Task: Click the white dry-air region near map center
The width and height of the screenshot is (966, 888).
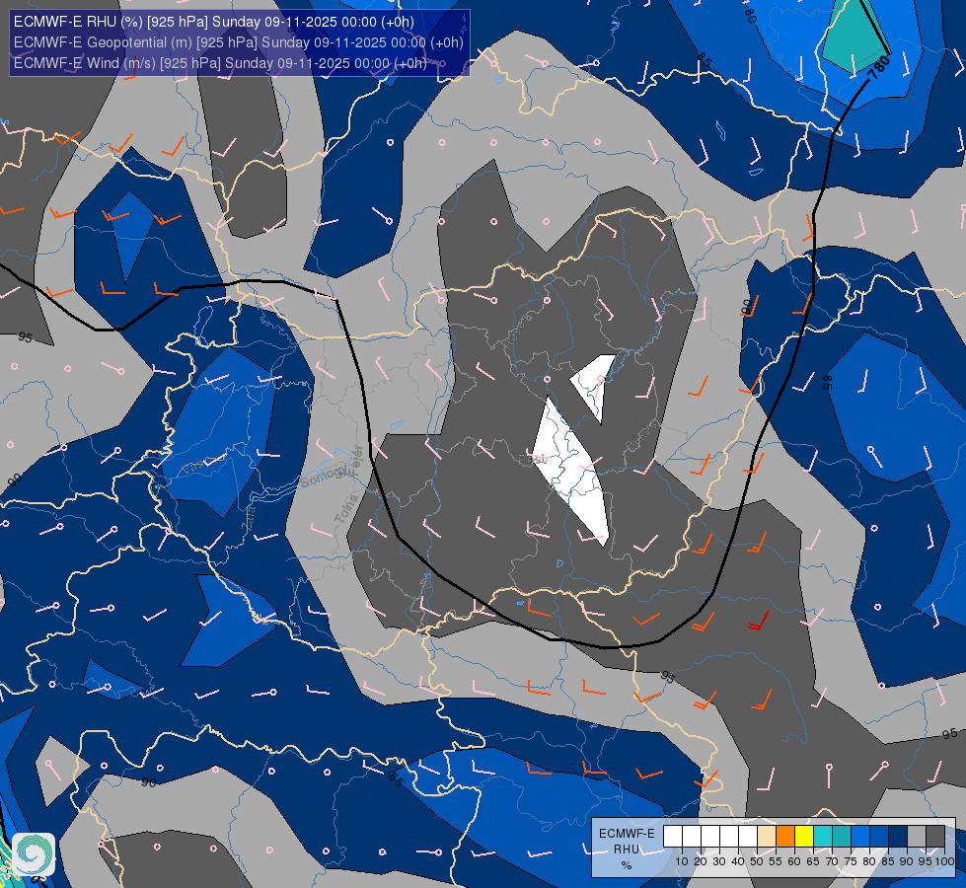Action: point(570,472)
